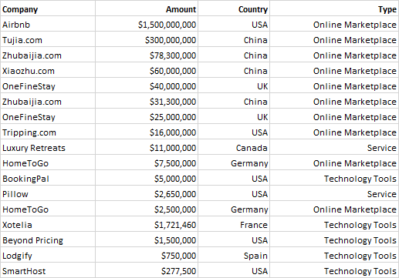Click the Tripping.com company cell
Screen dimensions: 399x278
click(48, 132)
